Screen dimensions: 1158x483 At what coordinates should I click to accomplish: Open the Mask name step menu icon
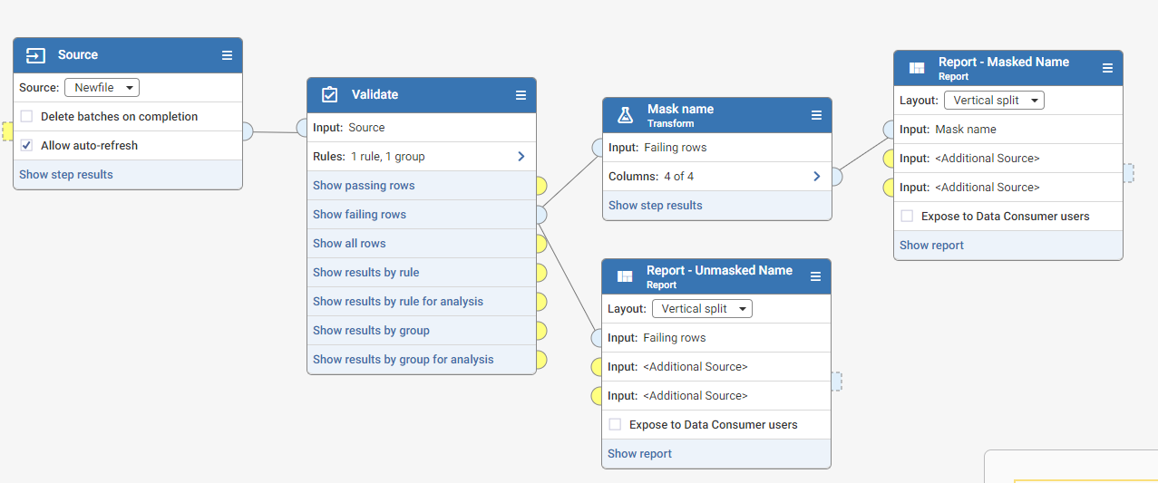pyautogui.click(x=816, y=115)
